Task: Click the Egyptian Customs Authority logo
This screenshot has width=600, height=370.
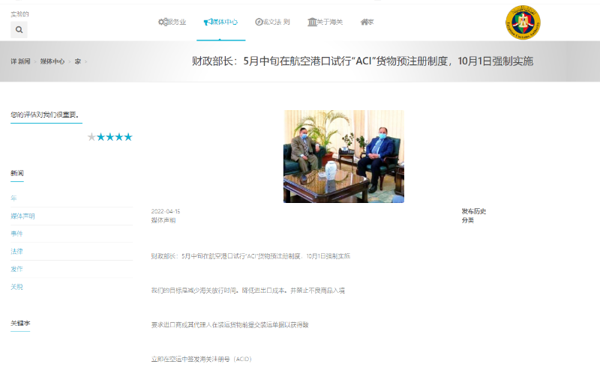Action: pyautogui.click(x=523, y=22)
